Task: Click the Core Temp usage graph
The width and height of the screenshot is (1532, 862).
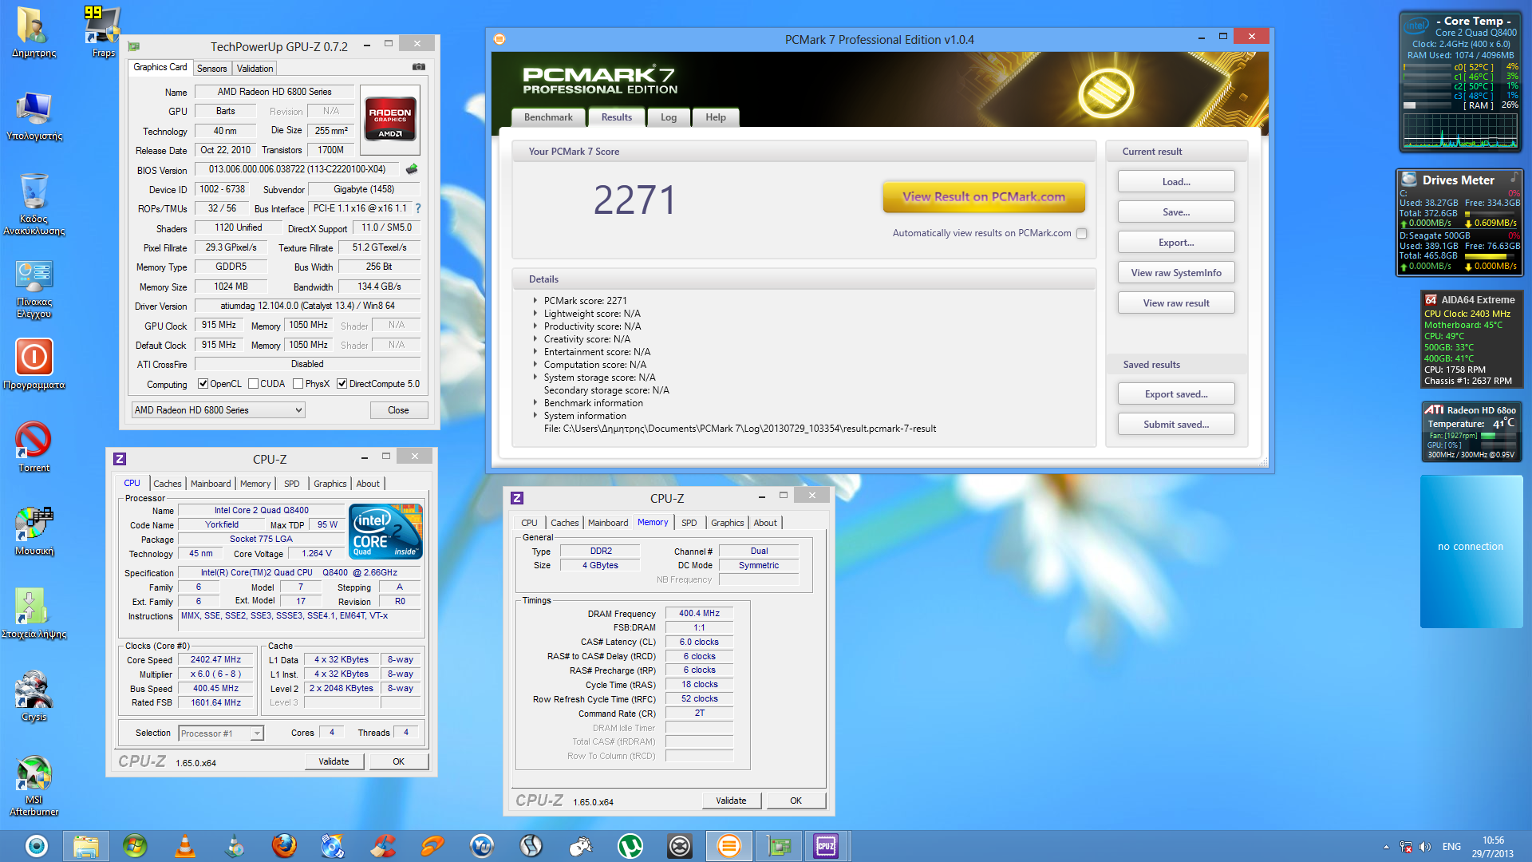Action: tap(1460, 132)
